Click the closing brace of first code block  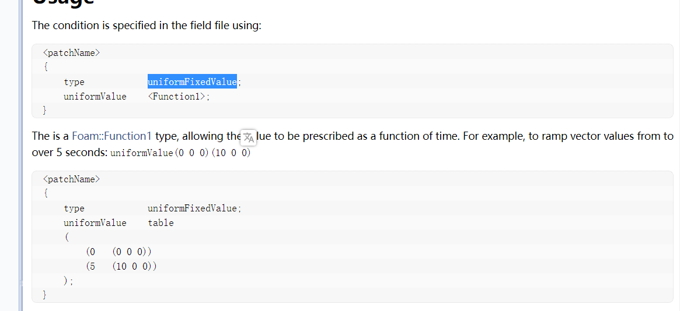[x=45, y=110]
